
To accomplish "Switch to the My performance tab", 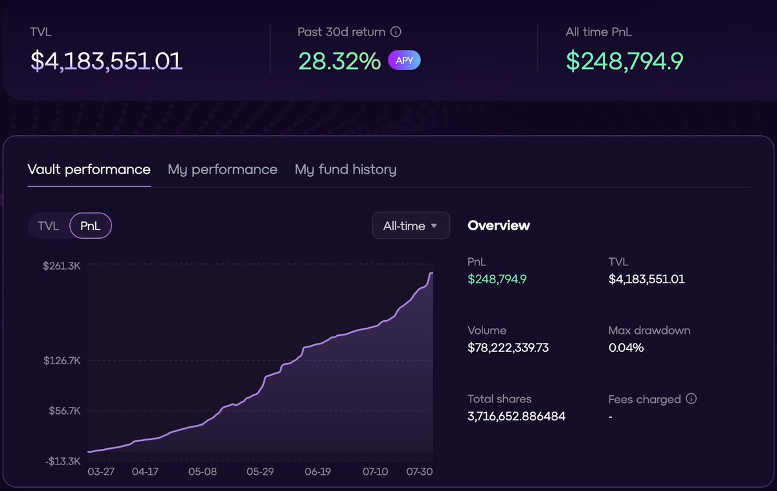I will click(222, 169).
